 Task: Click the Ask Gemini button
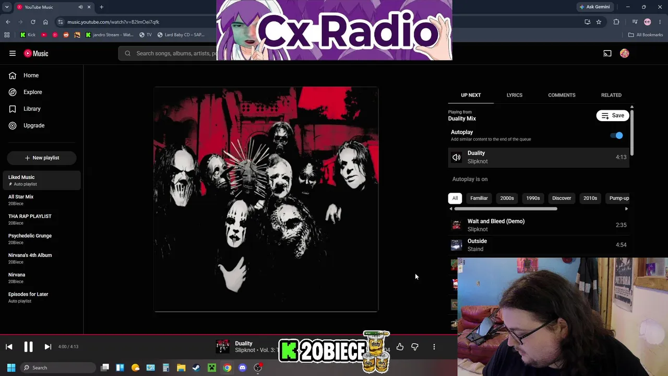pos(594,7)
